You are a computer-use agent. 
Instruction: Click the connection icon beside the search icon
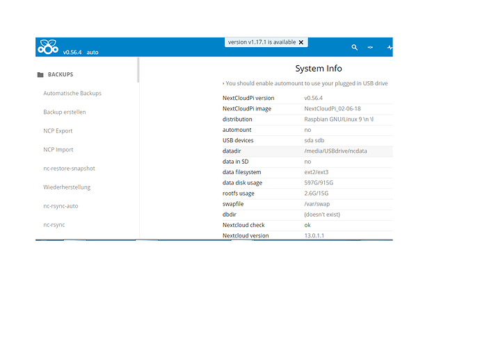[370, 47]
